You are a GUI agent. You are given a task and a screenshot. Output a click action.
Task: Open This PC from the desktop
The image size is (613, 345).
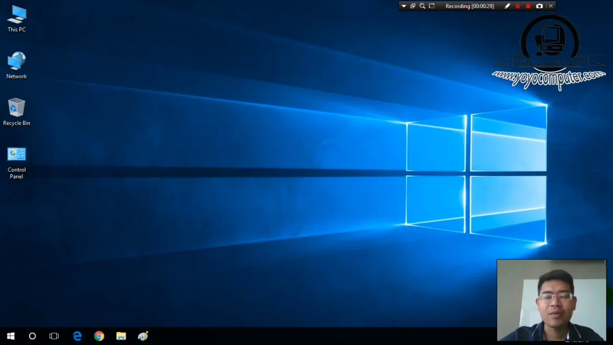(16, 17)
